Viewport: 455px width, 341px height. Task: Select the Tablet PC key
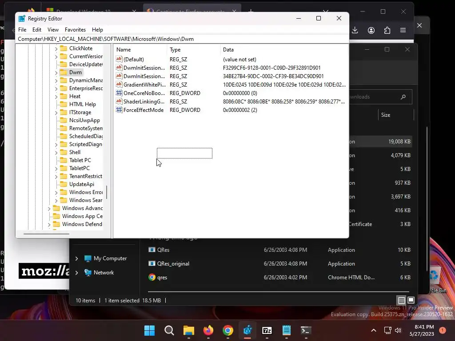tap(80, 160)
